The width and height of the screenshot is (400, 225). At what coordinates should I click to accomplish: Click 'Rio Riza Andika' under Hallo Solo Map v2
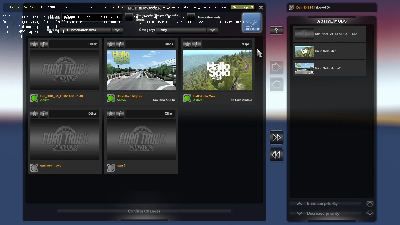(164, 100)
